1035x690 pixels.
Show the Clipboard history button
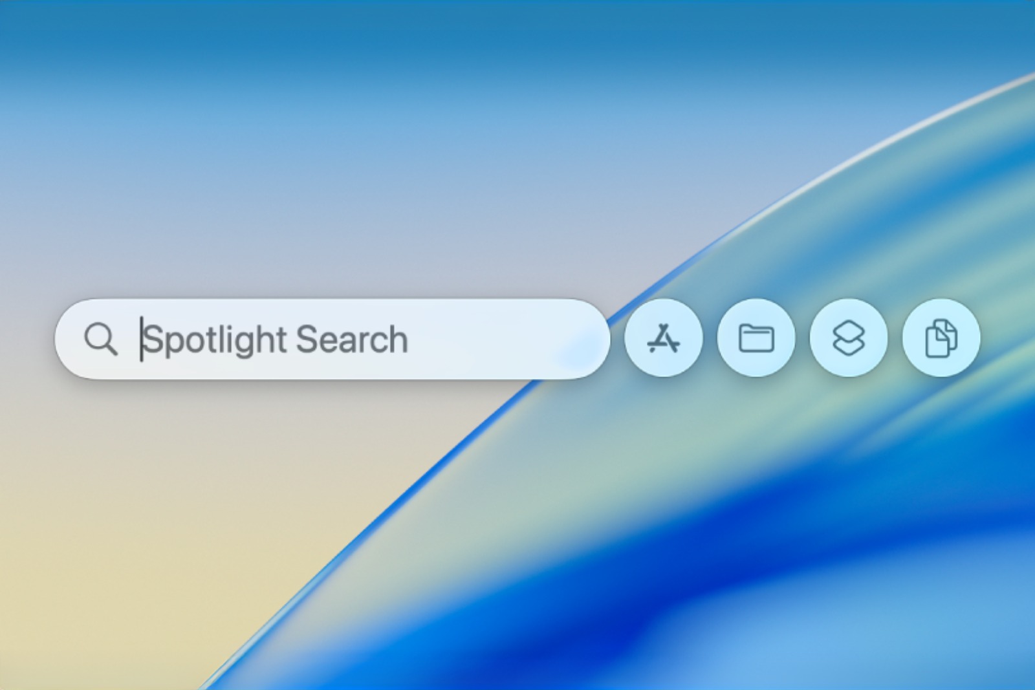pyautogui.click(x=941, y=338)
